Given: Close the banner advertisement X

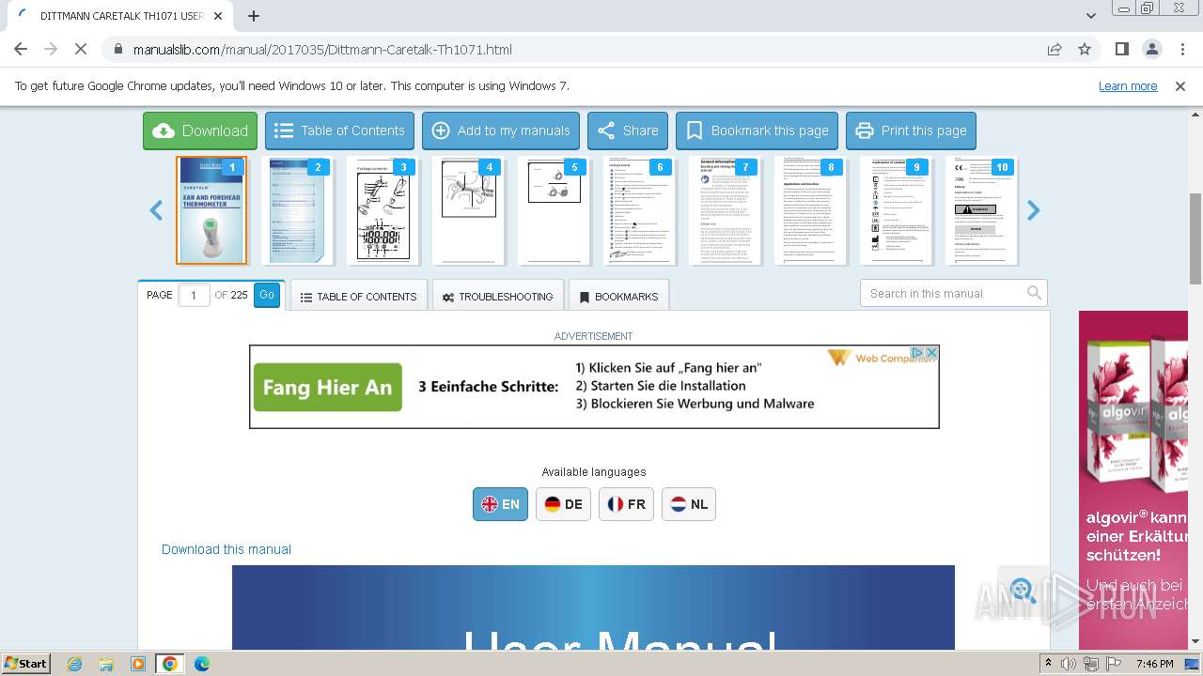Looking at the screenshot, I should [931, 352].
